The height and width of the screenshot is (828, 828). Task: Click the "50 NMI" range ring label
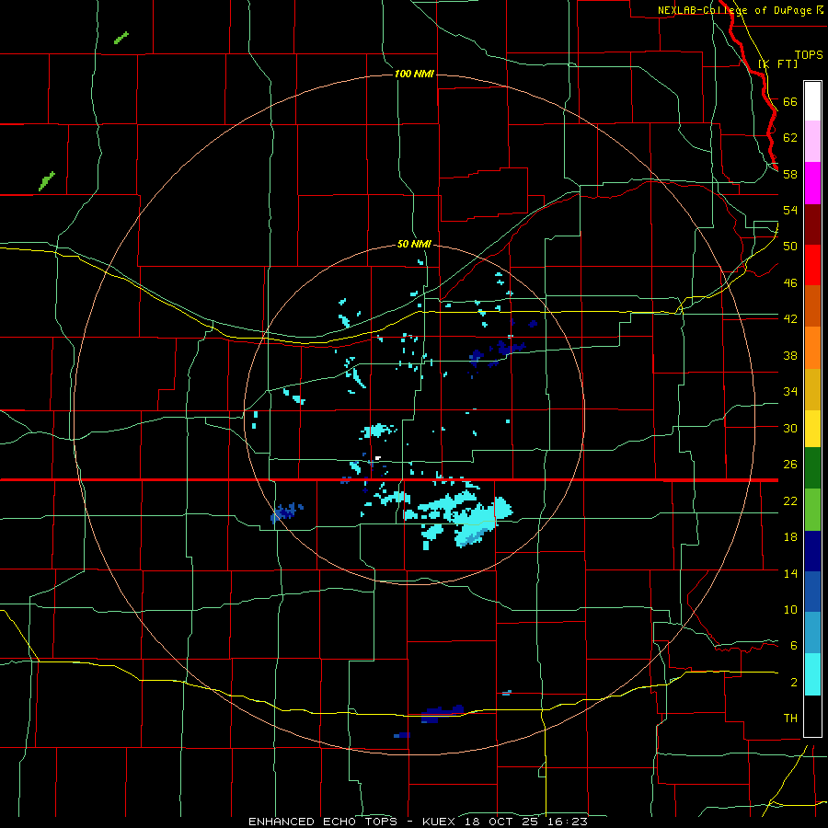[x=414, y=244]
